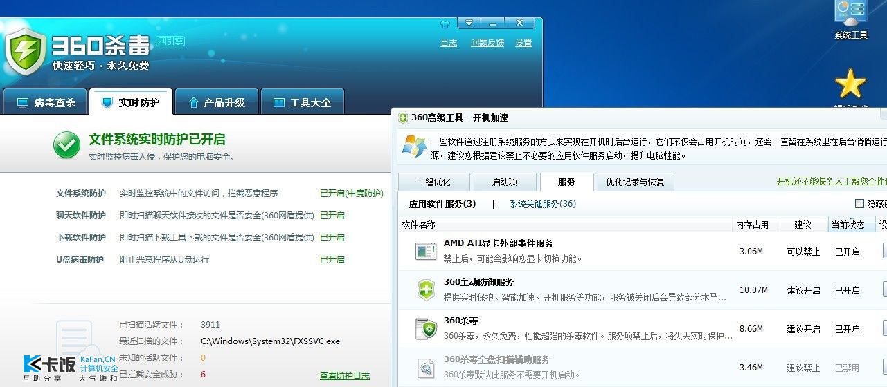The width and height of the screenshot is (887, 387).
Task: Toggle the 隐藏 checkbox in services panel
Action: click(x=860, y=204)
